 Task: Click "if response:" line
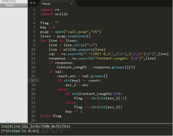pyautogui.click(x=61, y=63)
